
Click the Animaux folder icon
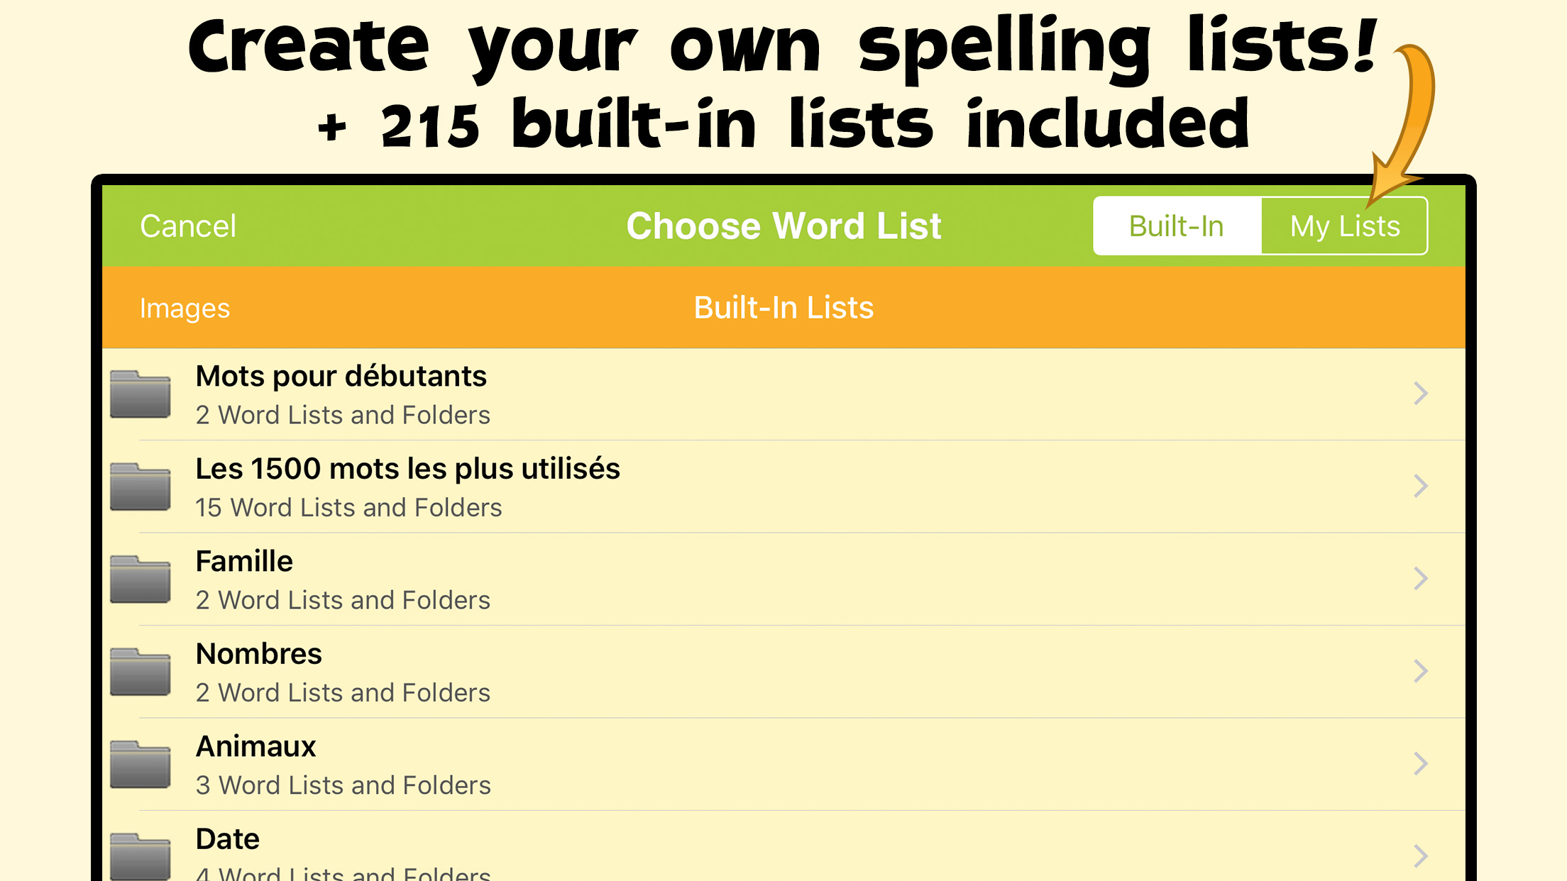[141, 765]
